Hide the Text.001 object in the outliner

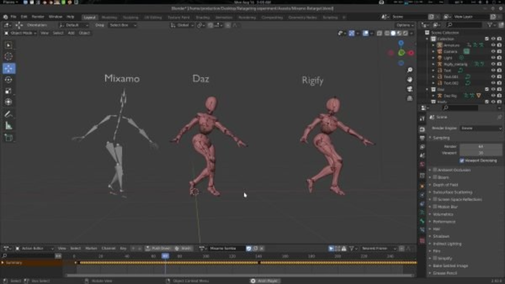(493, 77)
